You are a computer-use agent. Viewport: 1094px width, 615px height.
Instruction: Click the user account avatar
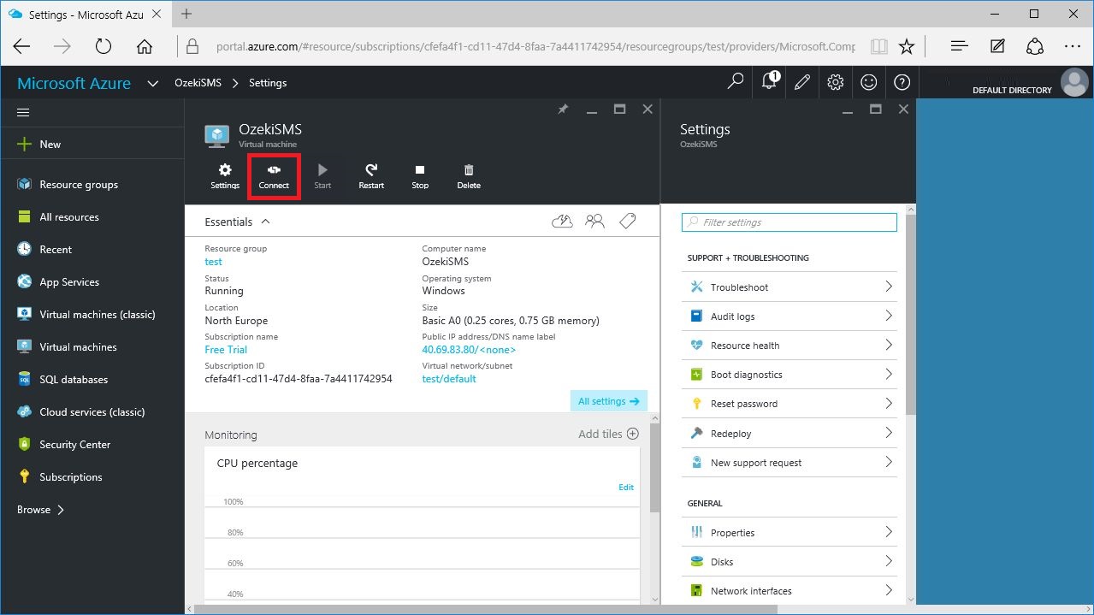pos(1074,82)
